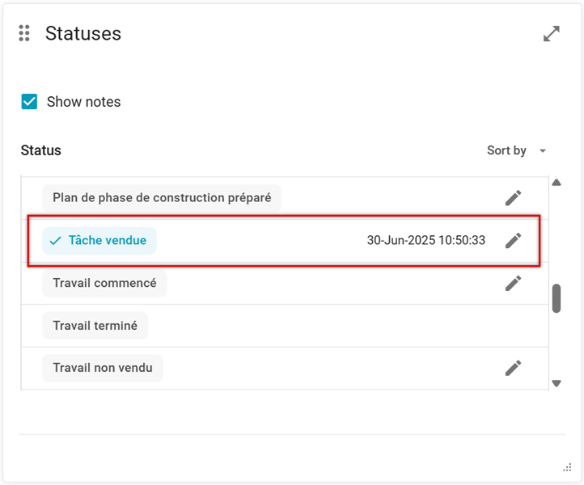Click pencil icon for Tâche vendue
The height and width of the screenshot is (485, 584).
point(513,241)
